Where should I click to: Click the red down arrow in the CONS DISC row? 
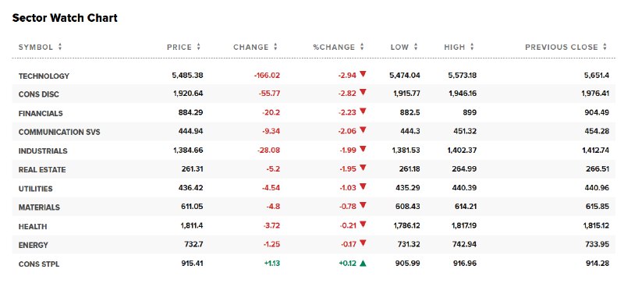coord(363,92)
